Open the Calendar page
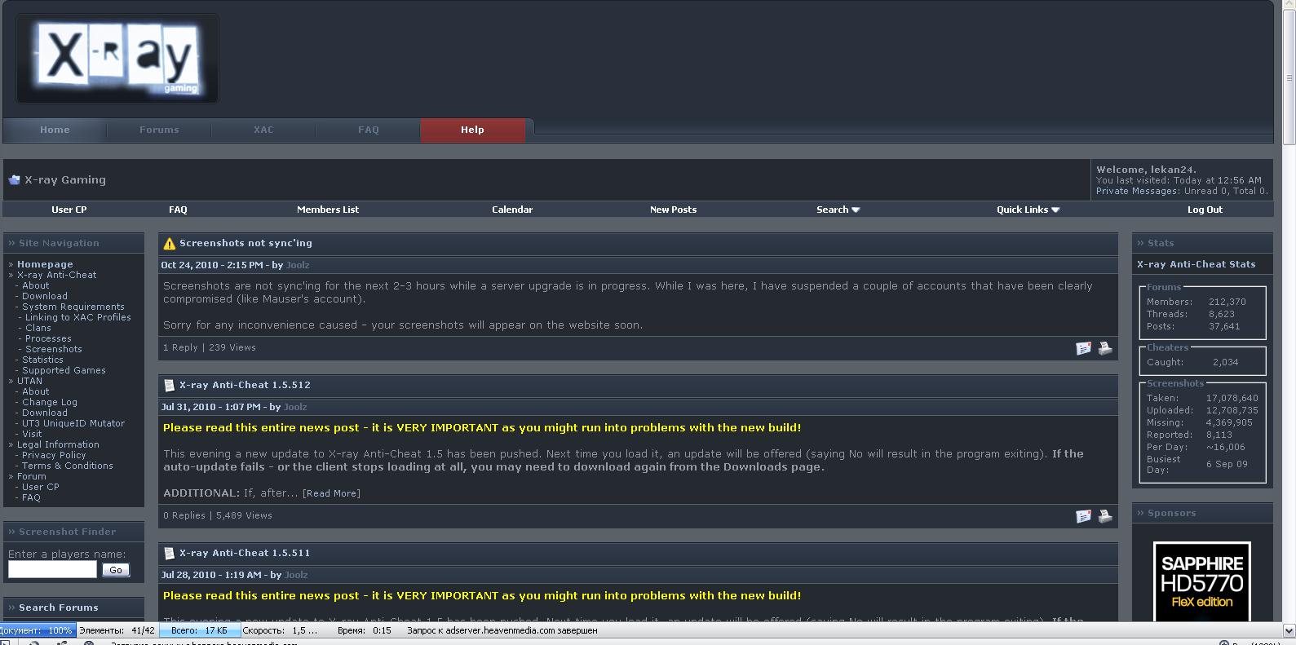 point(512,210)
